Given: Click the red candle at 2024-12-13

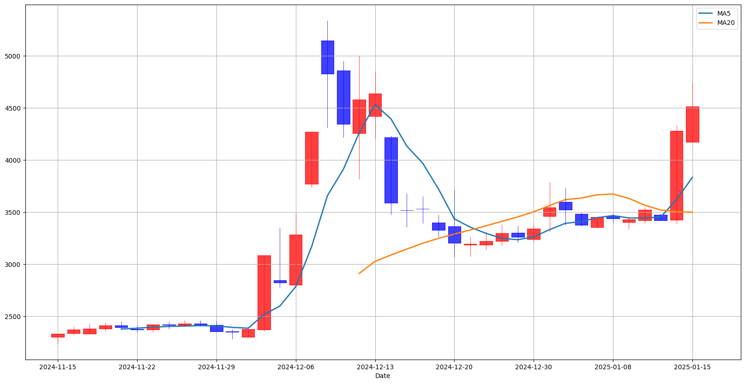Looking at the screenshot, I should coord(375,105).
